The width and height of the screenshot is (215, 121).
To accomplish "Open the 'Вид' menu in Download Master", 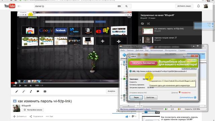I will [147, 50].
